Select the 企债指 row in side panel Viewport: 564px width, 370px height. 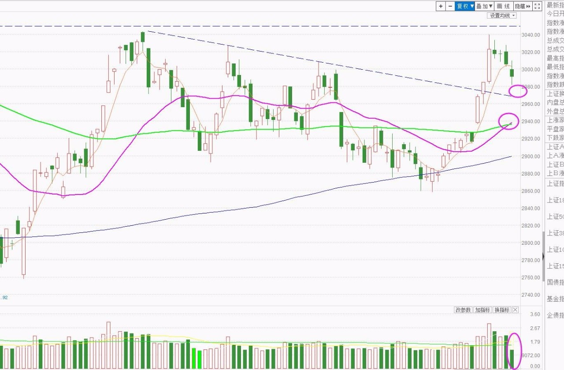[555, 315]
